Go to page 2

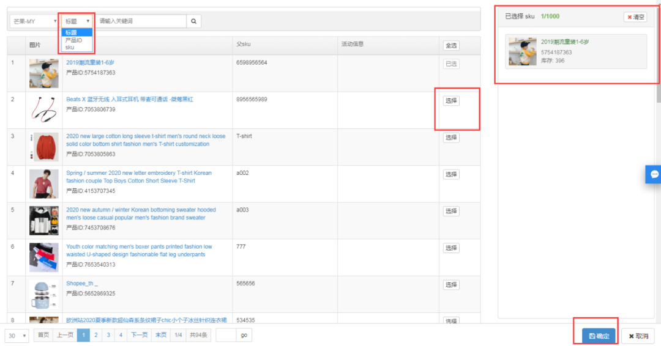95,335
